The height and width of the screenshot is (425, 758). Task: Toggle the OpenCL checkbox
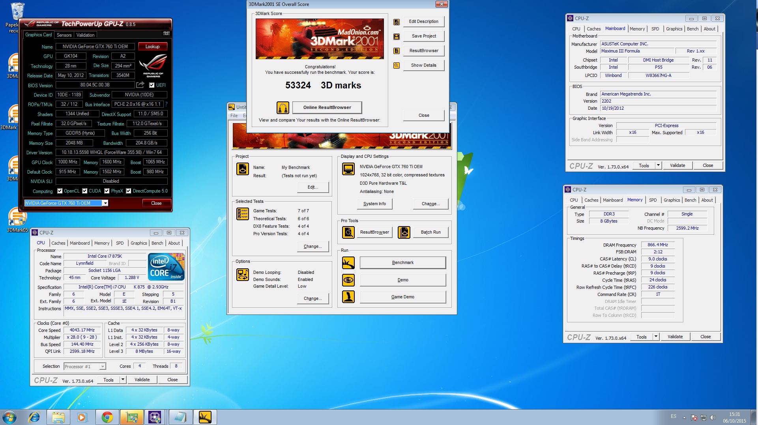tap(60, 191)
